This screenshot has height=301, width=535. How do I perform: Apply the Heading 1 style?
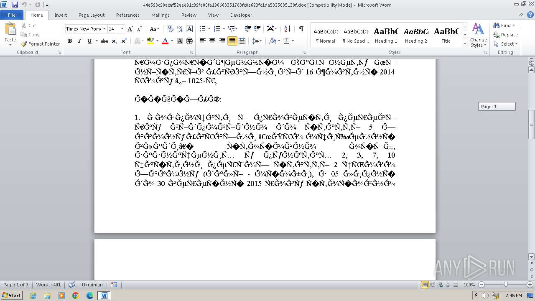pos(386,35)
